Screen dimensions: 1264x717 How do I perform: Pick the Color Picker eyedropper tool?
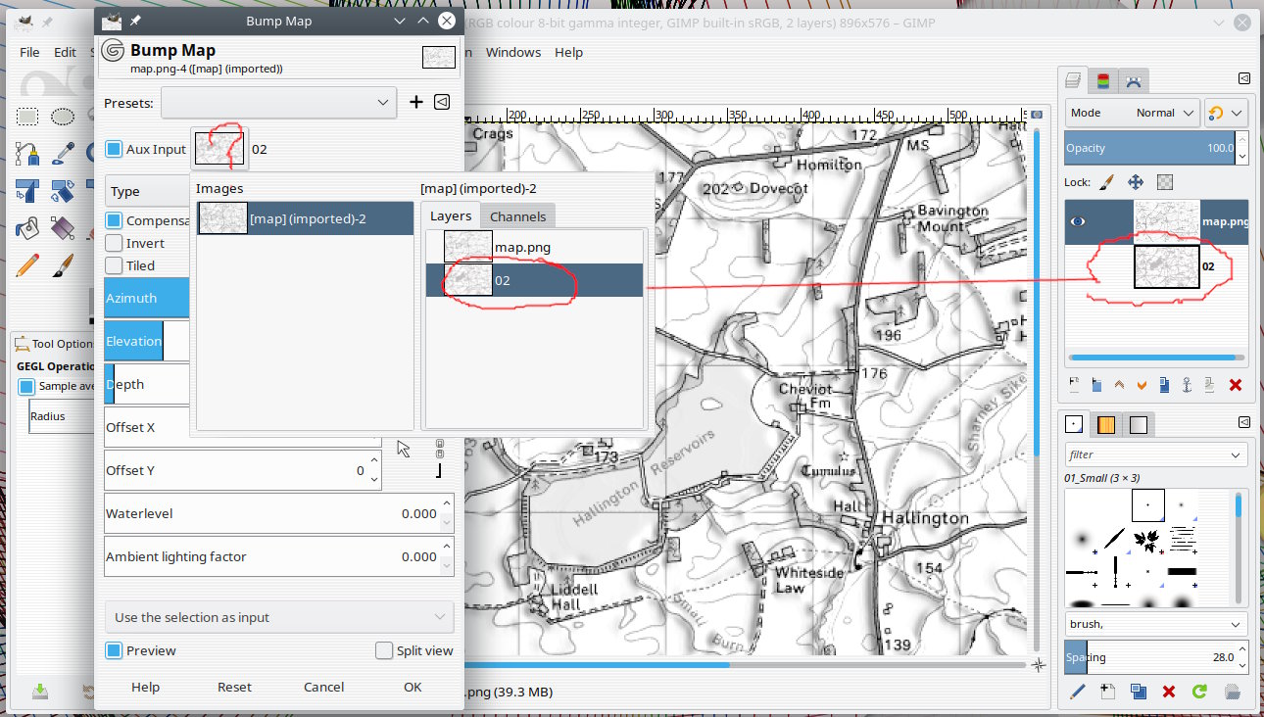(x=63, y=153)
